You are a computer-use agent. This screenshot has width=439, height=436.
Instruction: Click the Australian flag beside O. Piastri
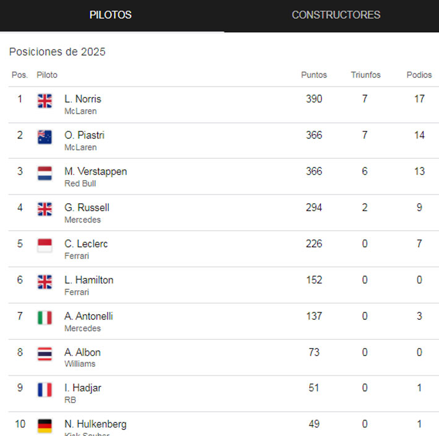pos(45,137)
